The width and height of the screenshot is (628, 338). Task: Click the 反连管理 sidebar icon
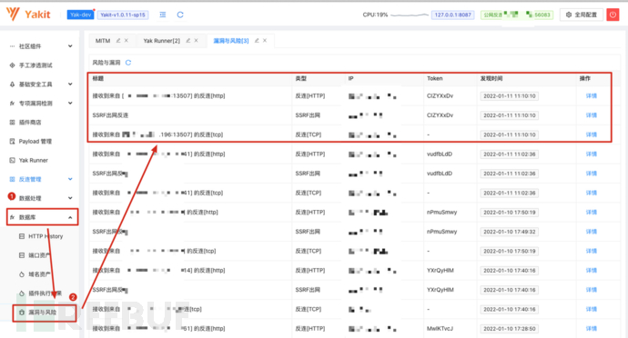[x=12, y=179]
